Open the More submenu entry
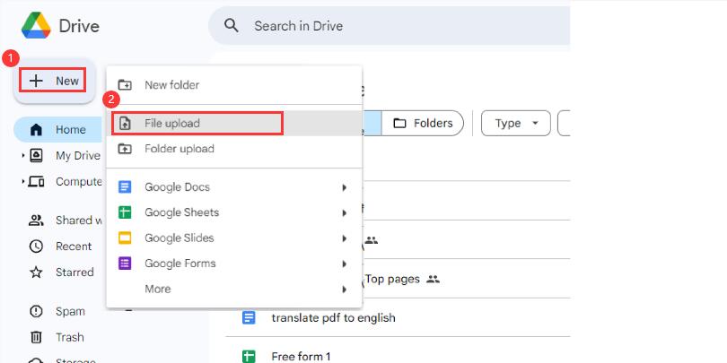The height and width of the screenshot is (363, 727). pos(234,289)
